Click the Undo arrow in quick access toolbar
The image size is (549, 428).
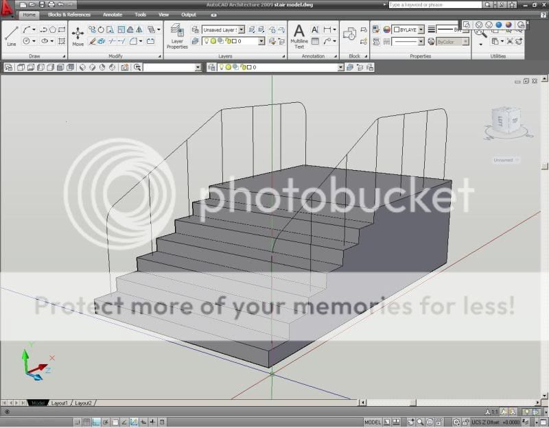60,5
